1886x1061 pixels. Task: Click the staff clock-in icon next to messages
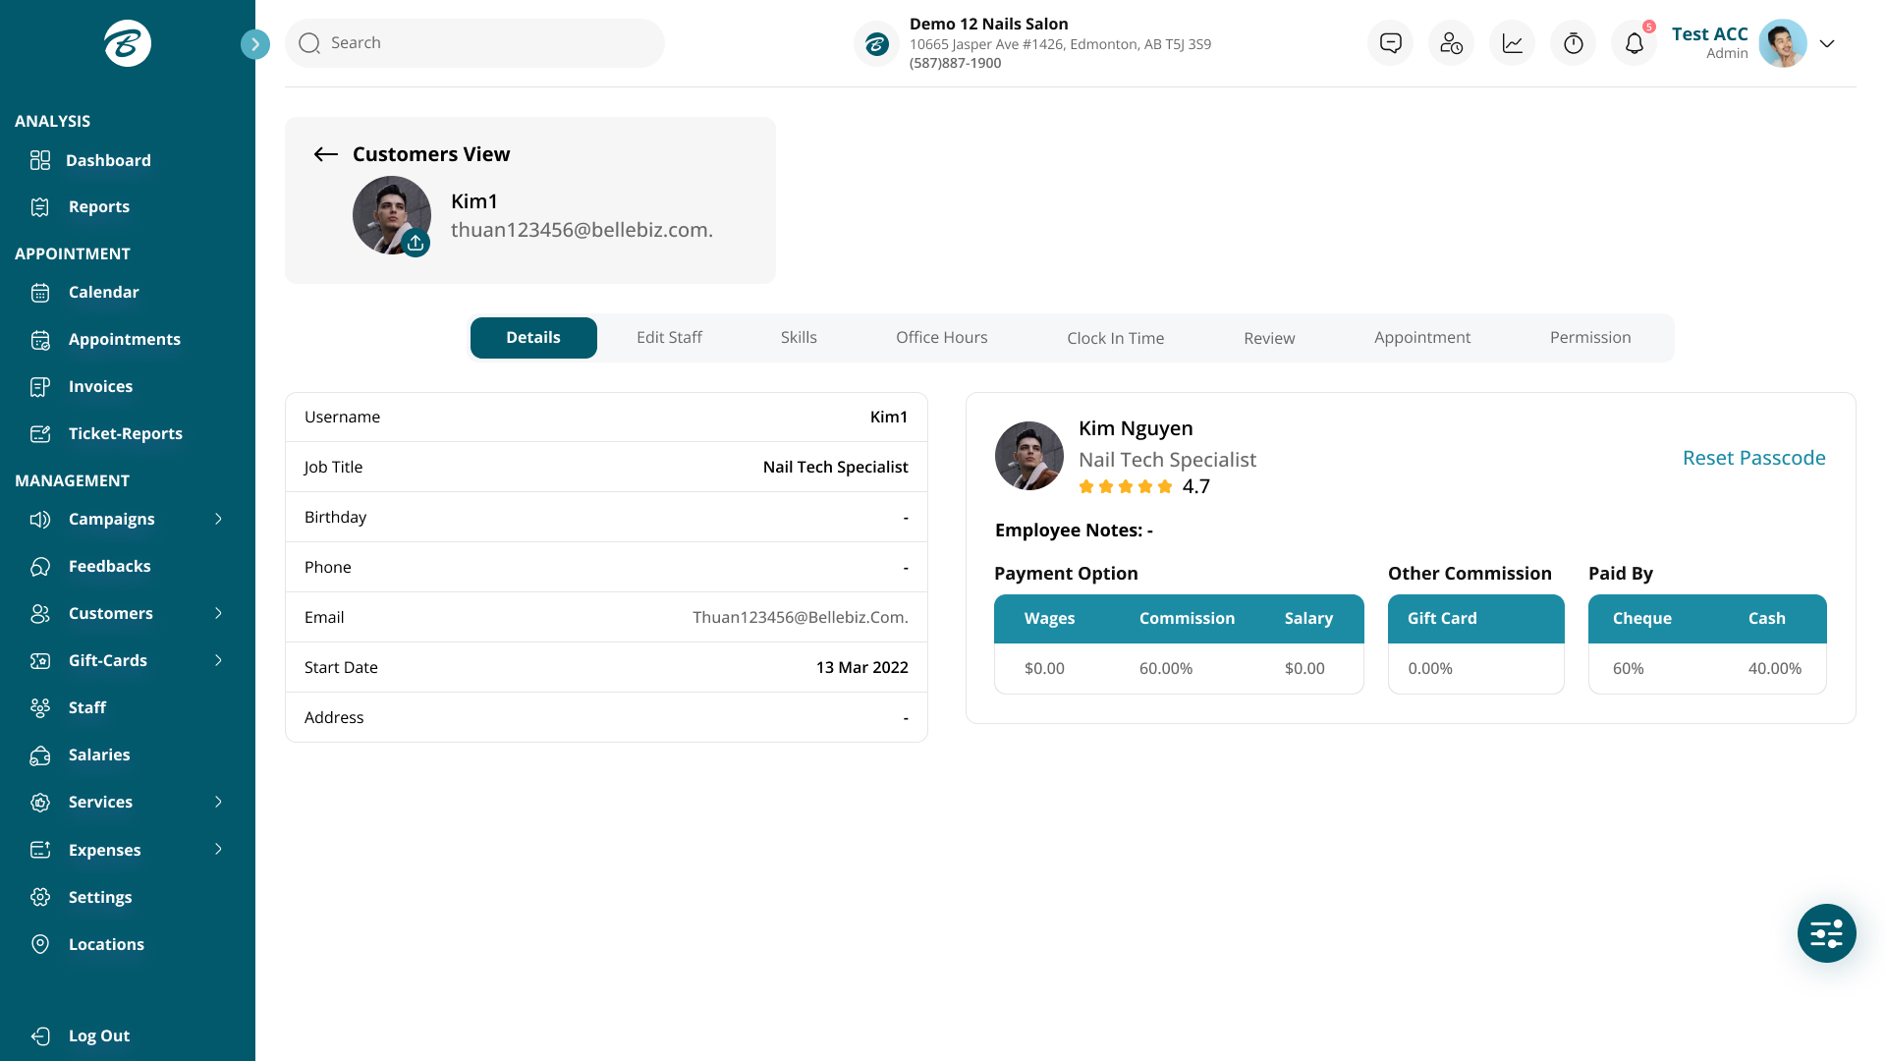tap(1451, 42)
